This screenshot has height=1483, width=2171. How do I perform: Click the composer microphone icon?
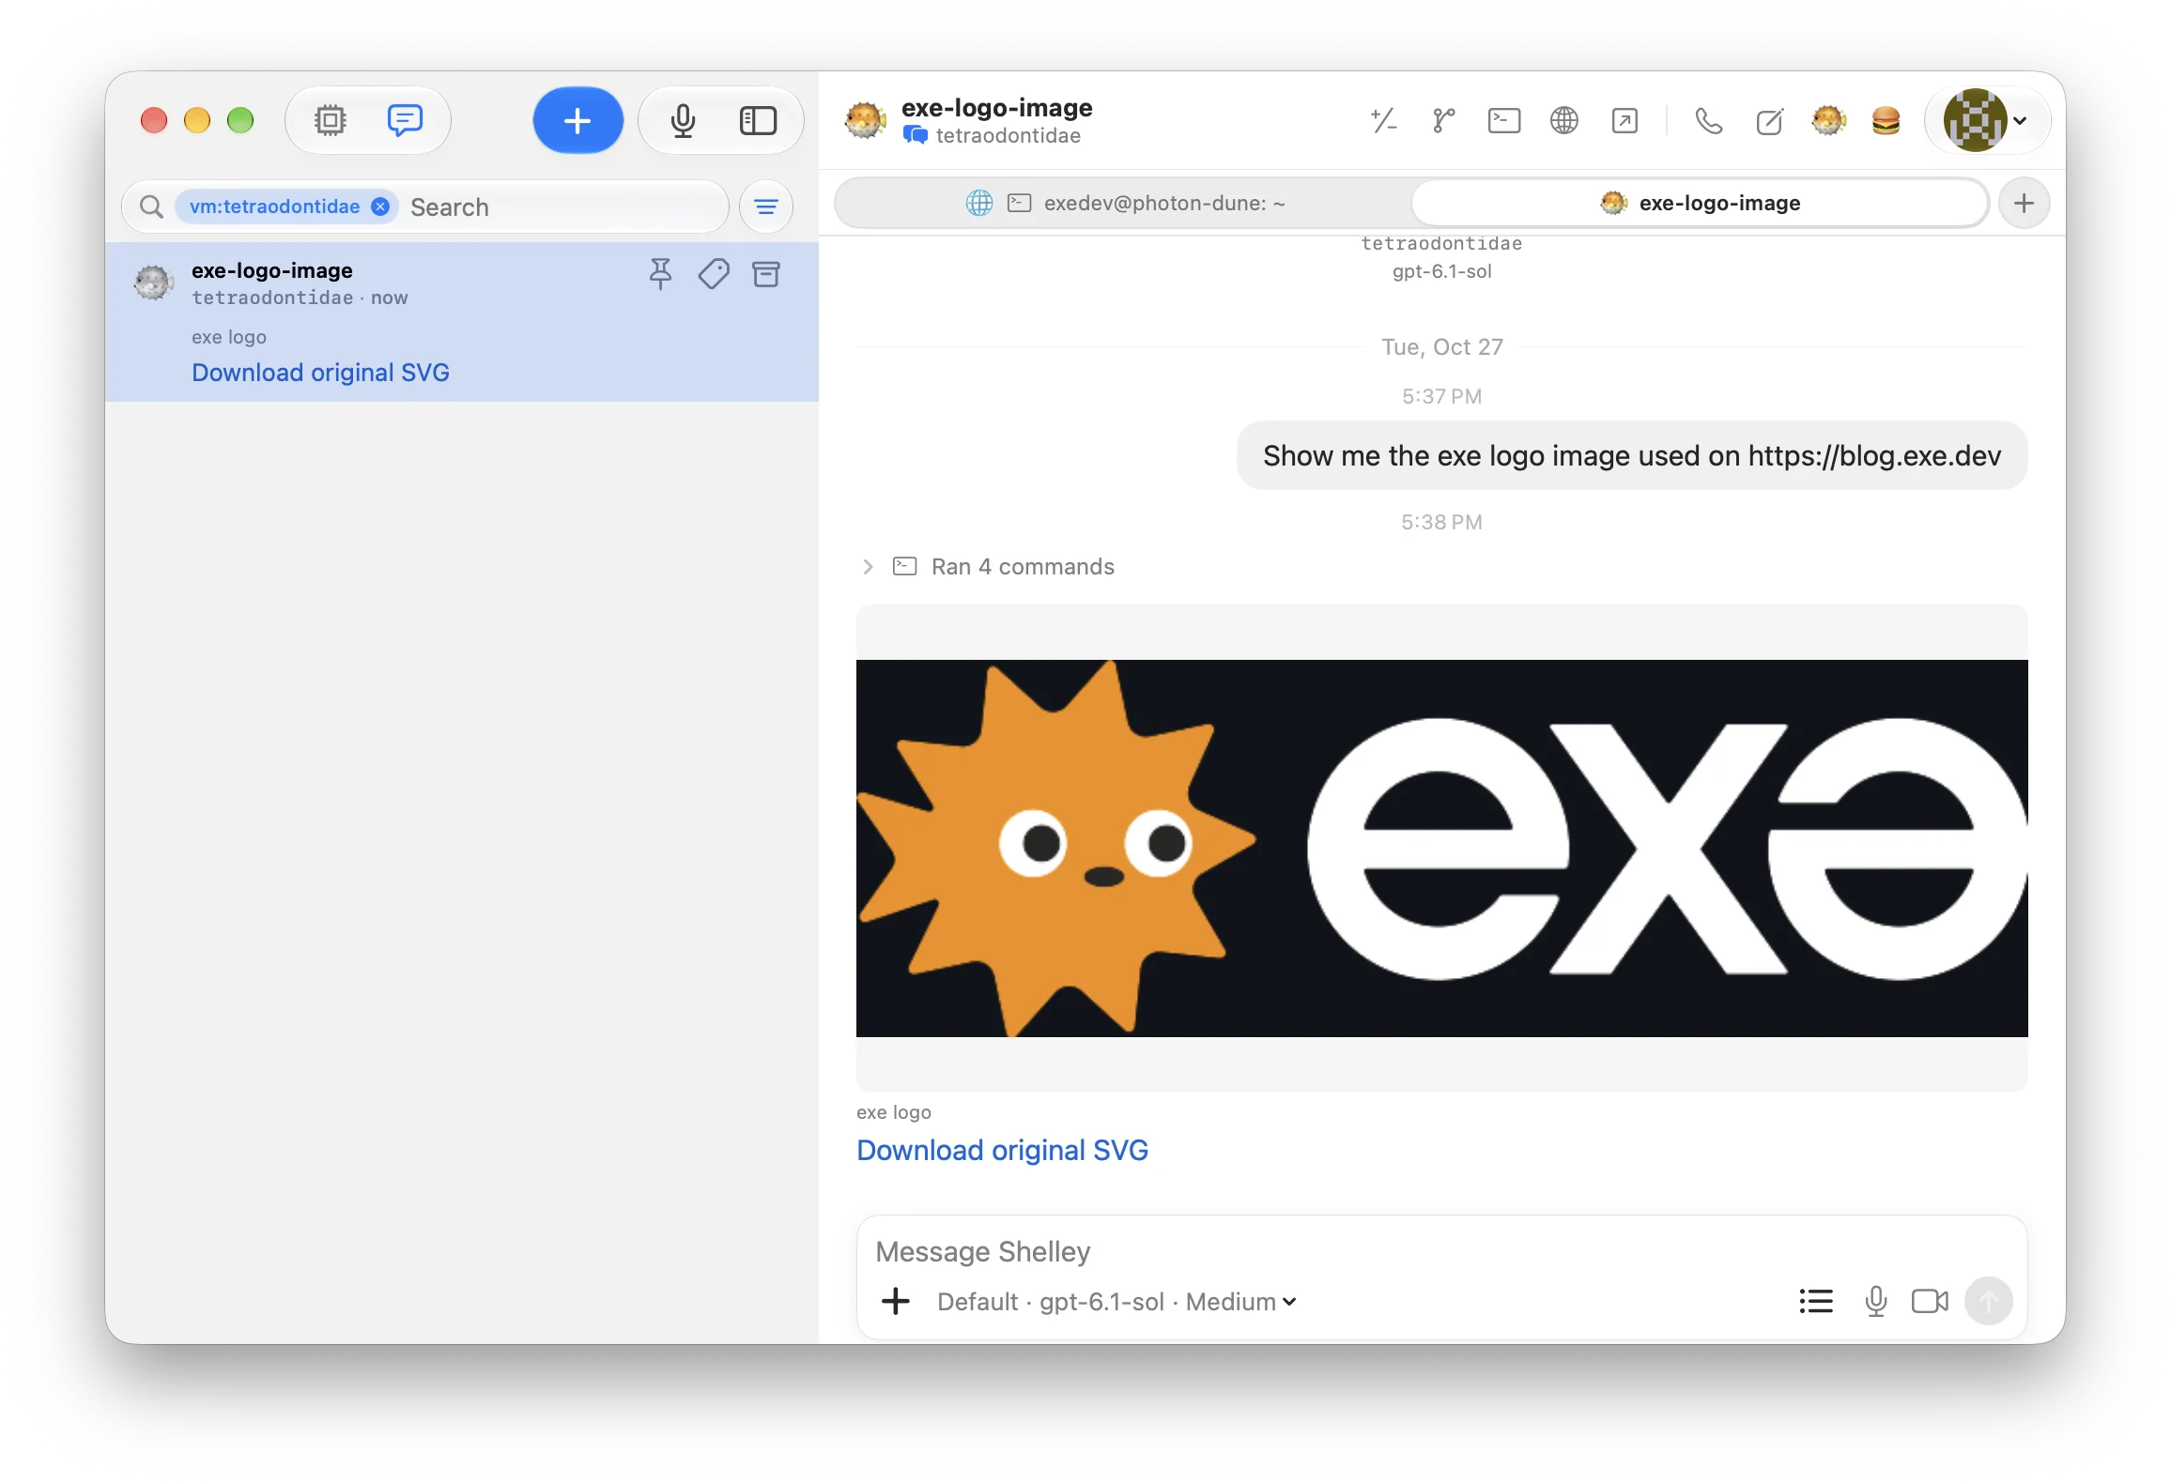pos(1875,1302)
